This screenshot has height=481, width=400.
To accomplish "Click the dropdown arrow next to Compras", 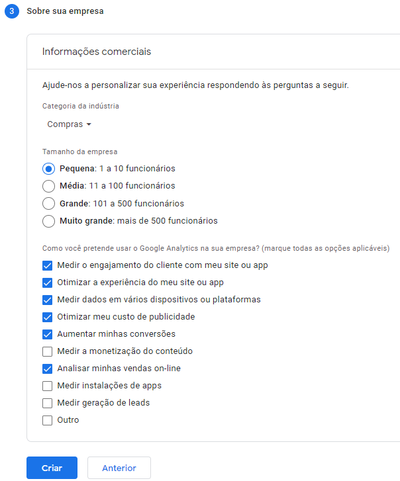I will point(89,124).
